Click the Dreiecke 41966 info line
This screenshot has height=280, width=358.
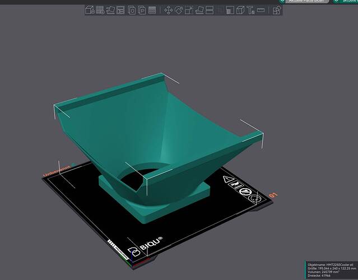coord(319,276)
